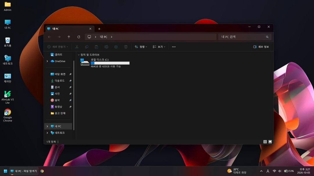The width and height of the screenshot is (314, 176).
Task: Open 다운로드 folder in sidebar
Action: pos(58,81)
